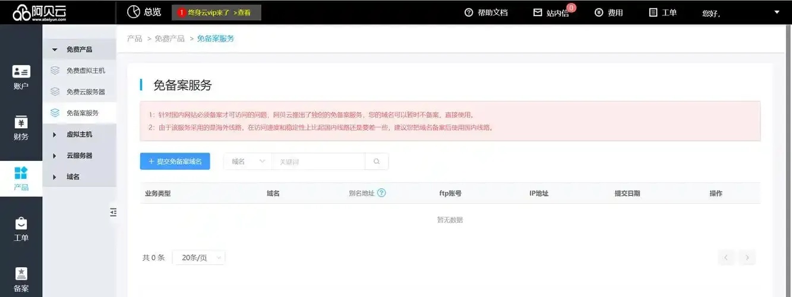Screen dimensions: 792x297
Task: Open 工单 in the left sidebar
Action: (x=21, y=229)
